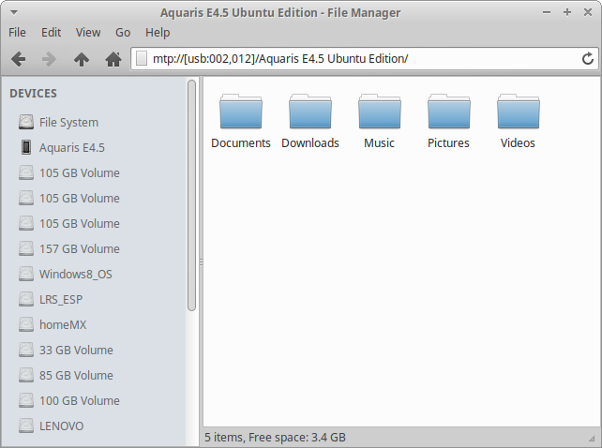
Task: Maximize the File Manager window
Action: 567,12
